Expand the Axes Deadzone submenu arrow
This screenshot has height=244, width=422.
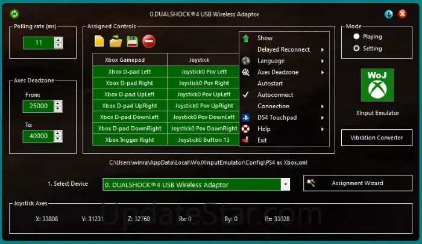click(323, 72)
